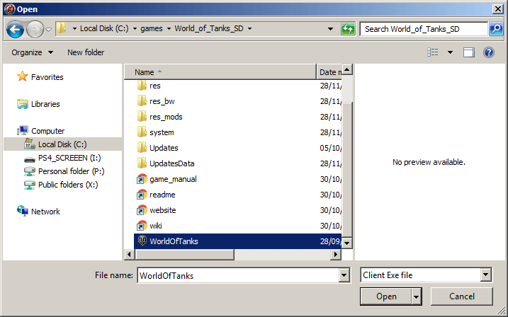This screenshot has height=317, width=508.
Task: Select Local Disk (C:) in the navigation pane
Action: 62,144
